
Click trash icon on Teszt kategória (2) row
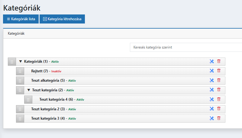219,90
